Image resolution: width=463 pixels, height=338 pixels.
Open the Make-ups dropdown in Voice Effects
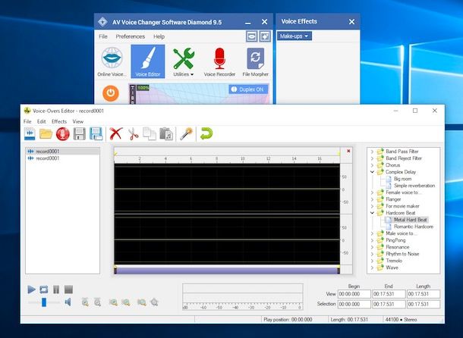(x=294, y=36)
